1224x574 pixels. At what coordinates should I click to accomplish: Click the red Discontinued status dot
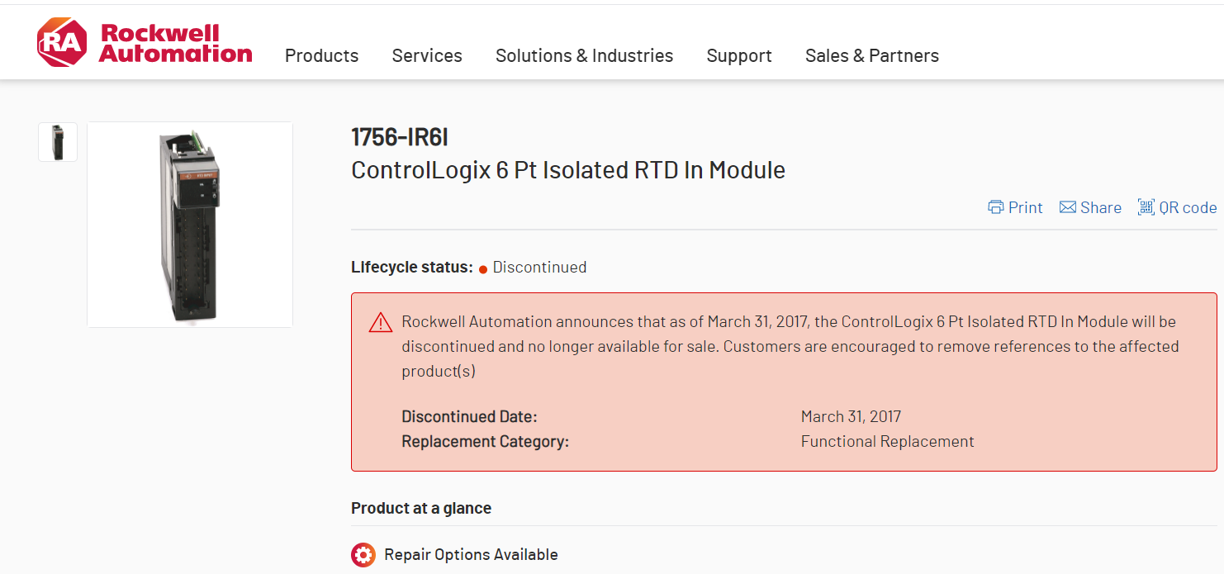pyautogui.click(x=483, y=268)
